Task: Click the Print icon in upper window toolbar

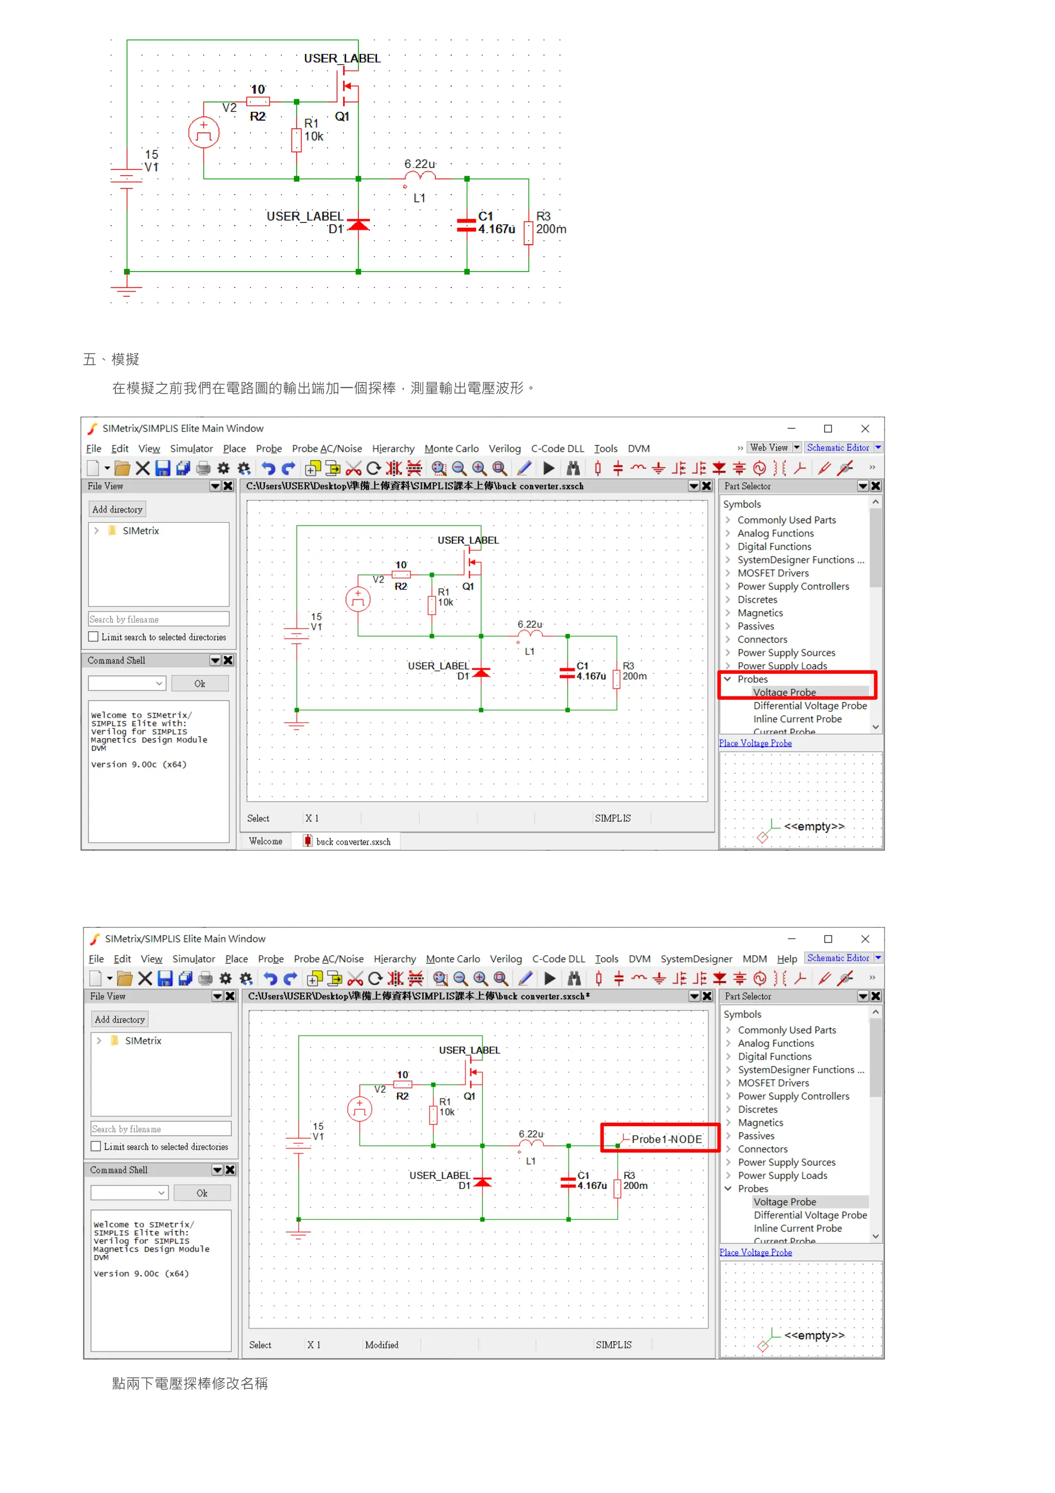Action: click(203, 468)
